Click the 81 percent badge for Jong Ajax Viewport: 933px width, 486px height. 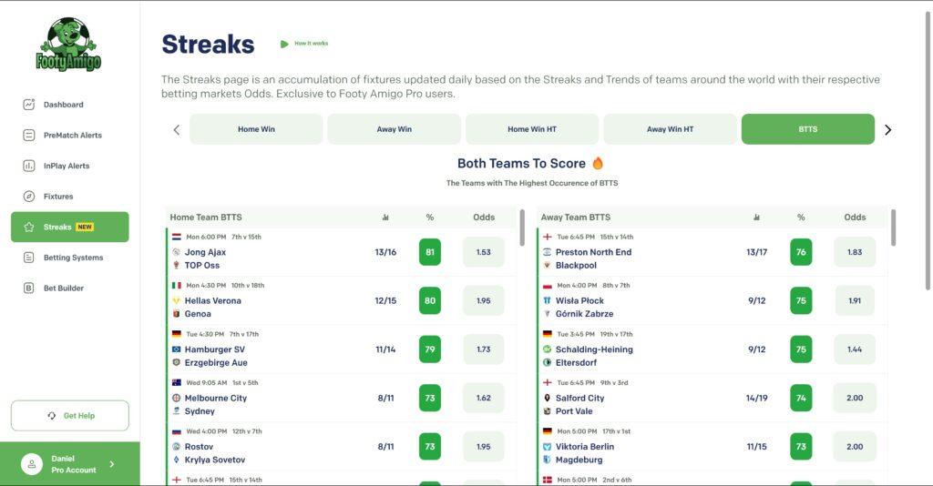pos(430,252)
